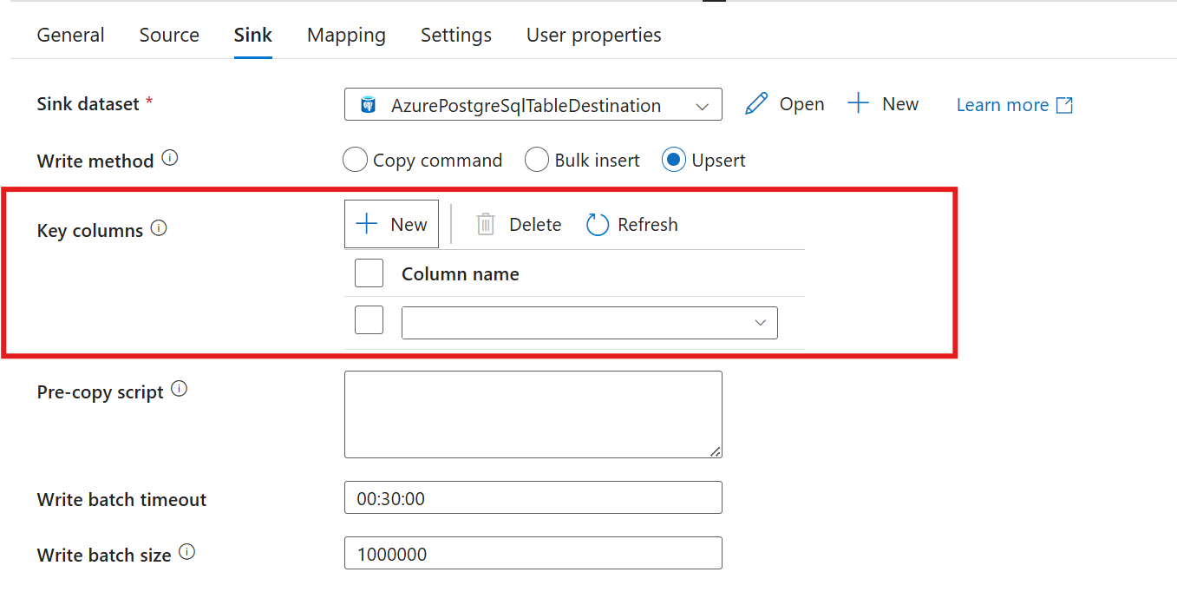
Task: Click the pencil Open icon
Action: click(x=756, y=104)
